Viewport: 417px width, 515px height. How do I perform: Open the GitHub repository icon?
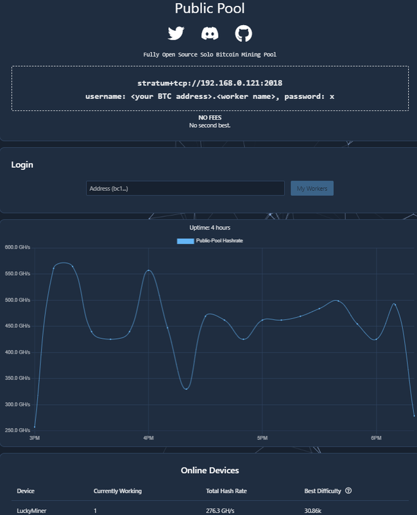tap(244, 33)
